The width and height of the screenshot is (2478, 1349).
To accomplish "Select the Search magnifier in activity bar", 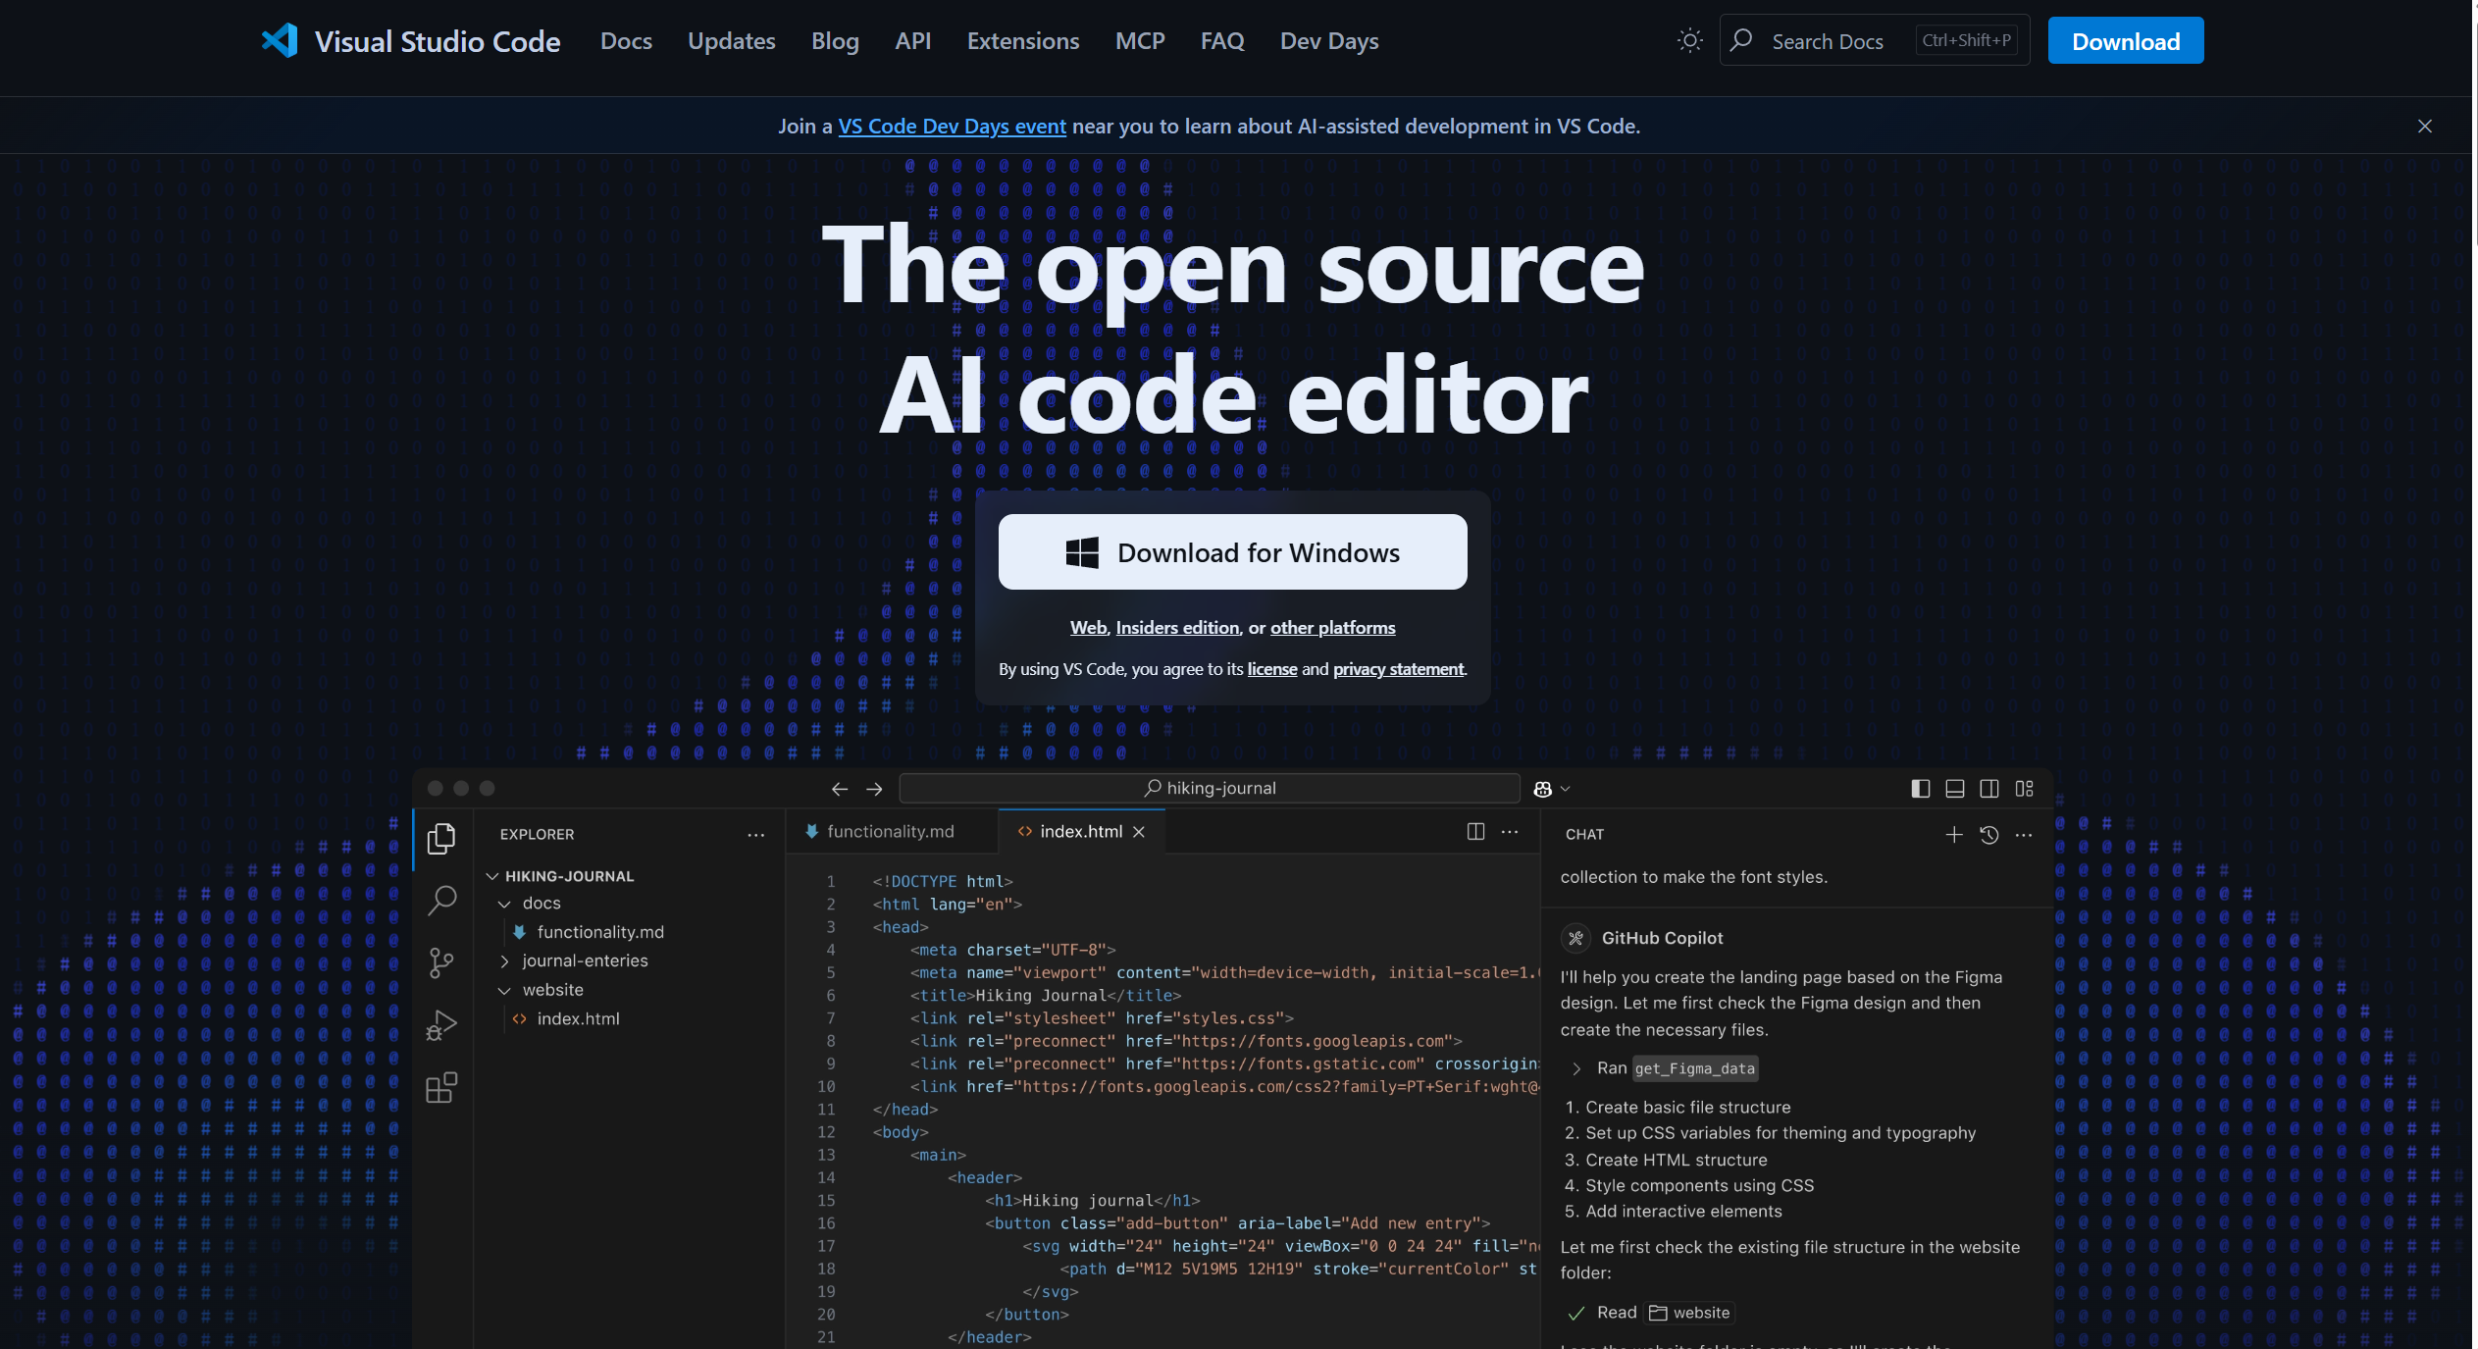I will [x=441, y=900].
